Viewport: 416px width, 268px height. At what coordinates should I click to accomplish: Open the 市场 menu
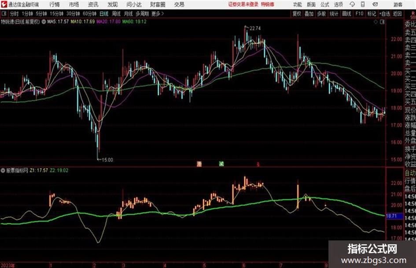[x=74, y=4]
